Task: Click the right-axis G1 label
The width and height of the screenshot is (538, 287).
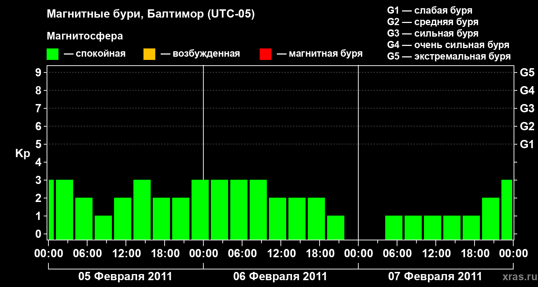Action: point(527,144)
